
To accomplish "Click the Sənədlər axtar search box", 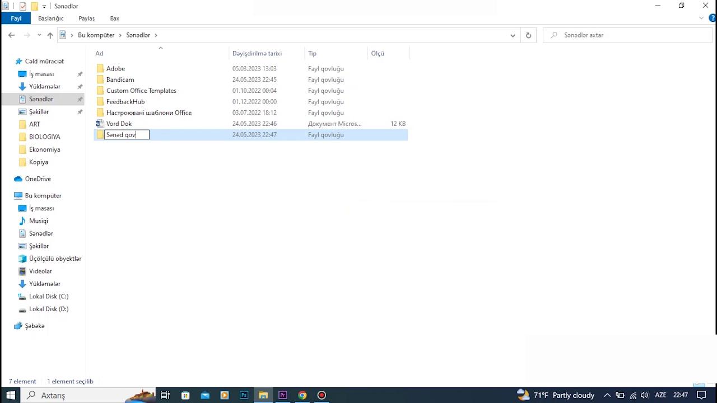I will coord(627,35).
